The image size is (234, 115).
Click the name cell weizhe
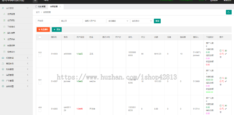click(x=92, y=81)
